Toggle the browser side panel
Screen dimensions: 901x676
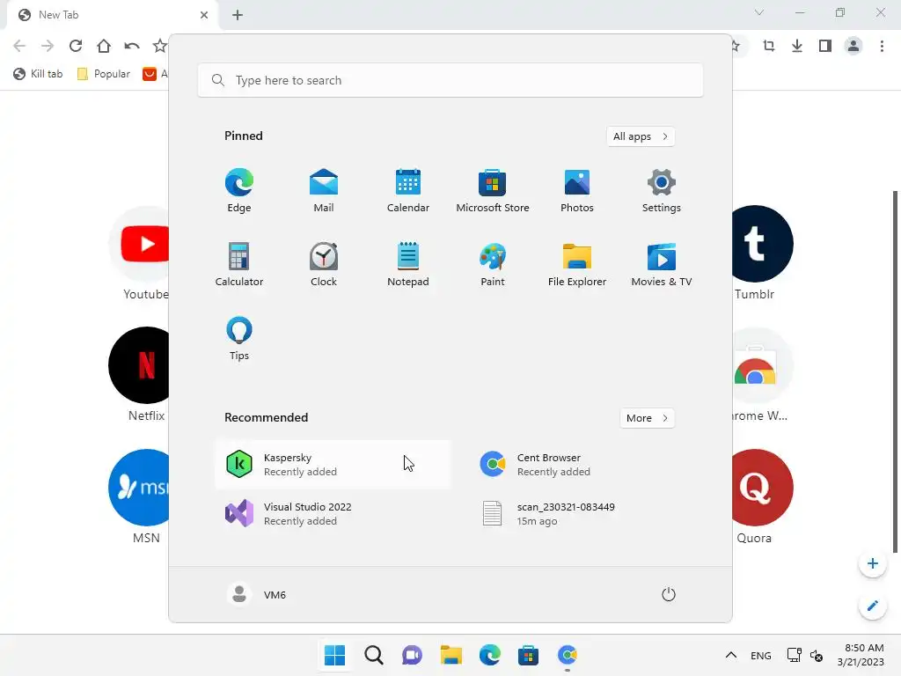point(825,46)
